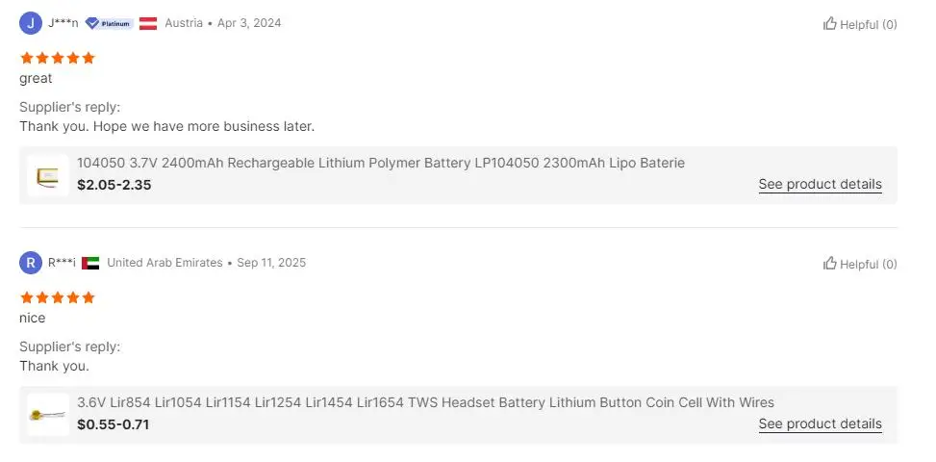See product details for the TWS headset battery
The height and width of the screenshot is (462, 936).
tap(820, 423)
